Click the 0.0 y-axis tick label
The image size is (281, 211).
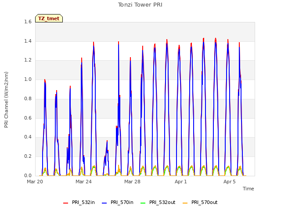pos(28,175)
